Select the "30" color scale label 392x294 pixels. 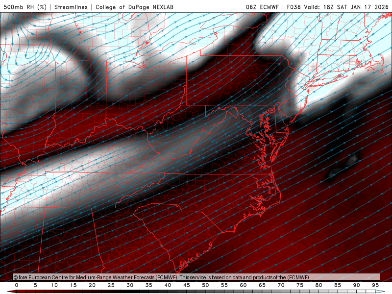click(130, 285)
